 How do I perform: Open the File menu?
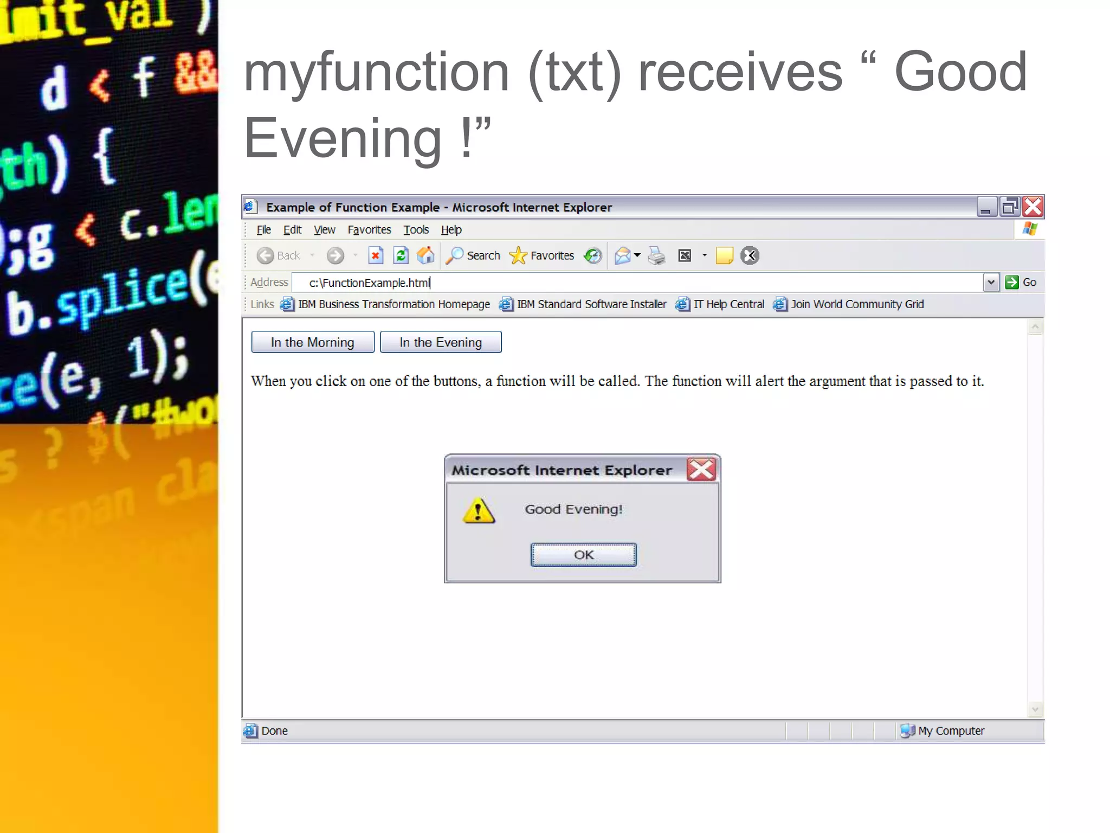264,230
